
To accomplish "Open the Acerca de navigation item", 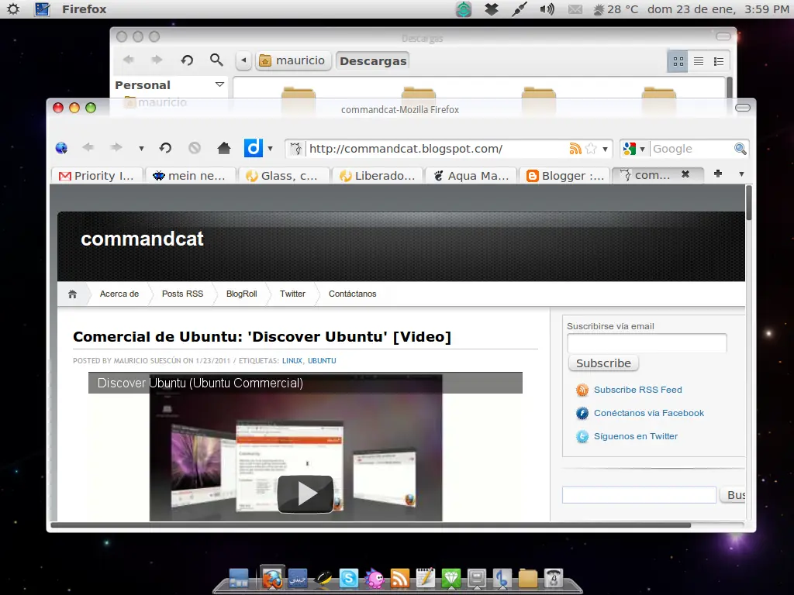I will 119,294.
